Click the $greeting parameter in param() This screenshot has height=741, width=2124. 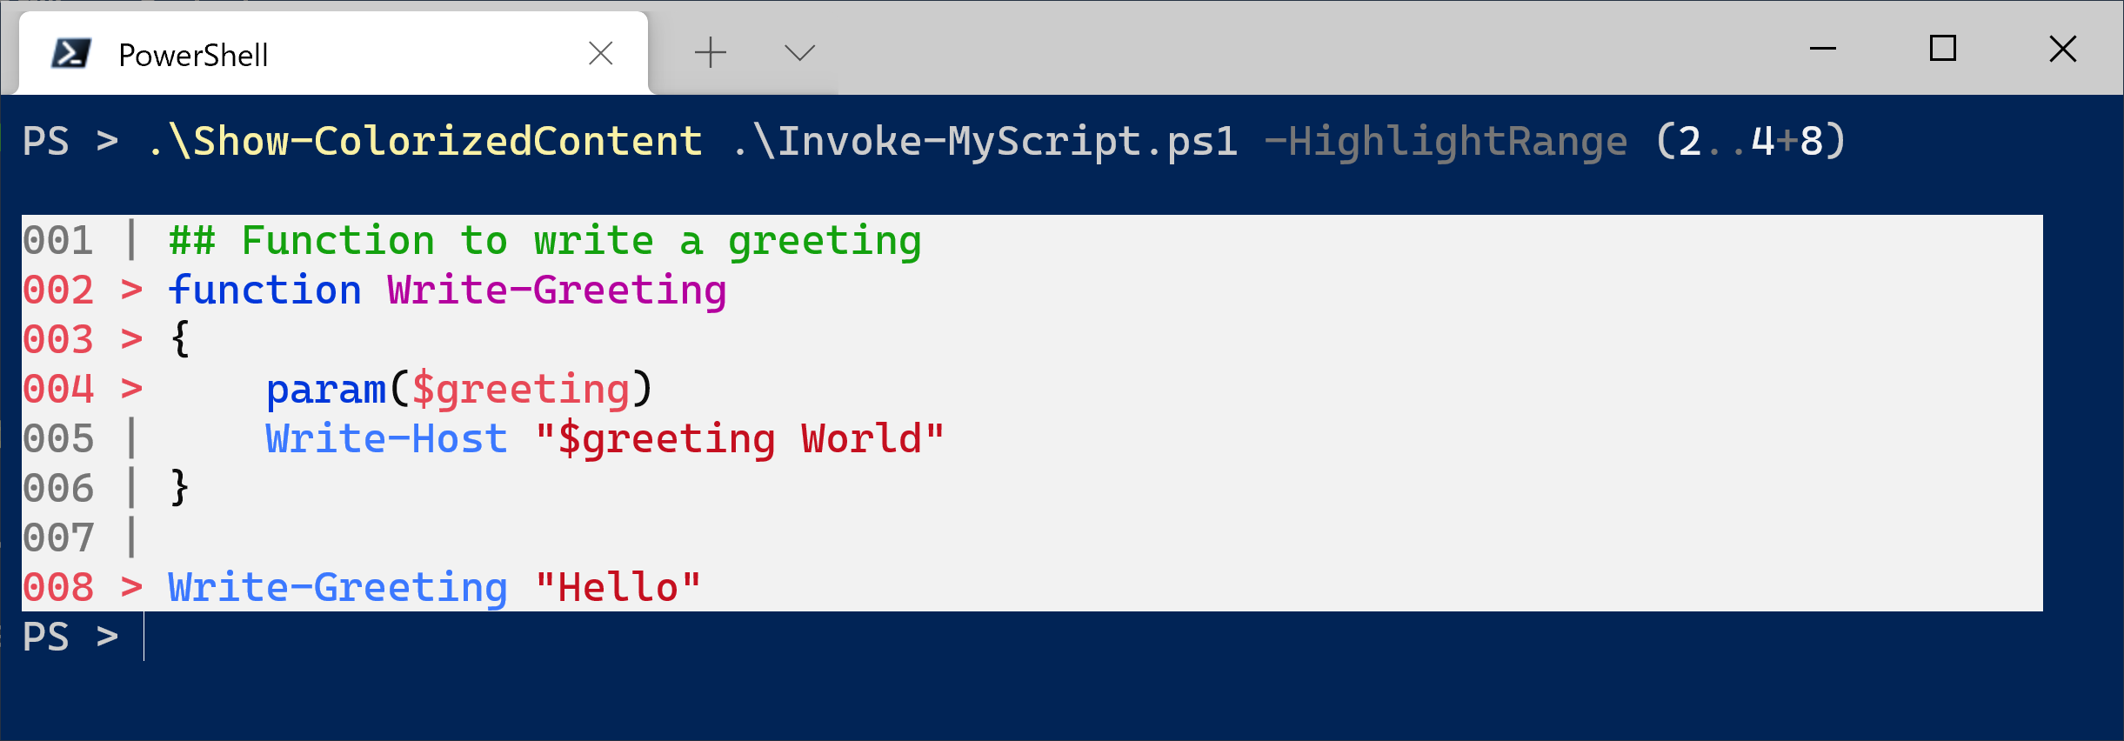coord(520,390)
